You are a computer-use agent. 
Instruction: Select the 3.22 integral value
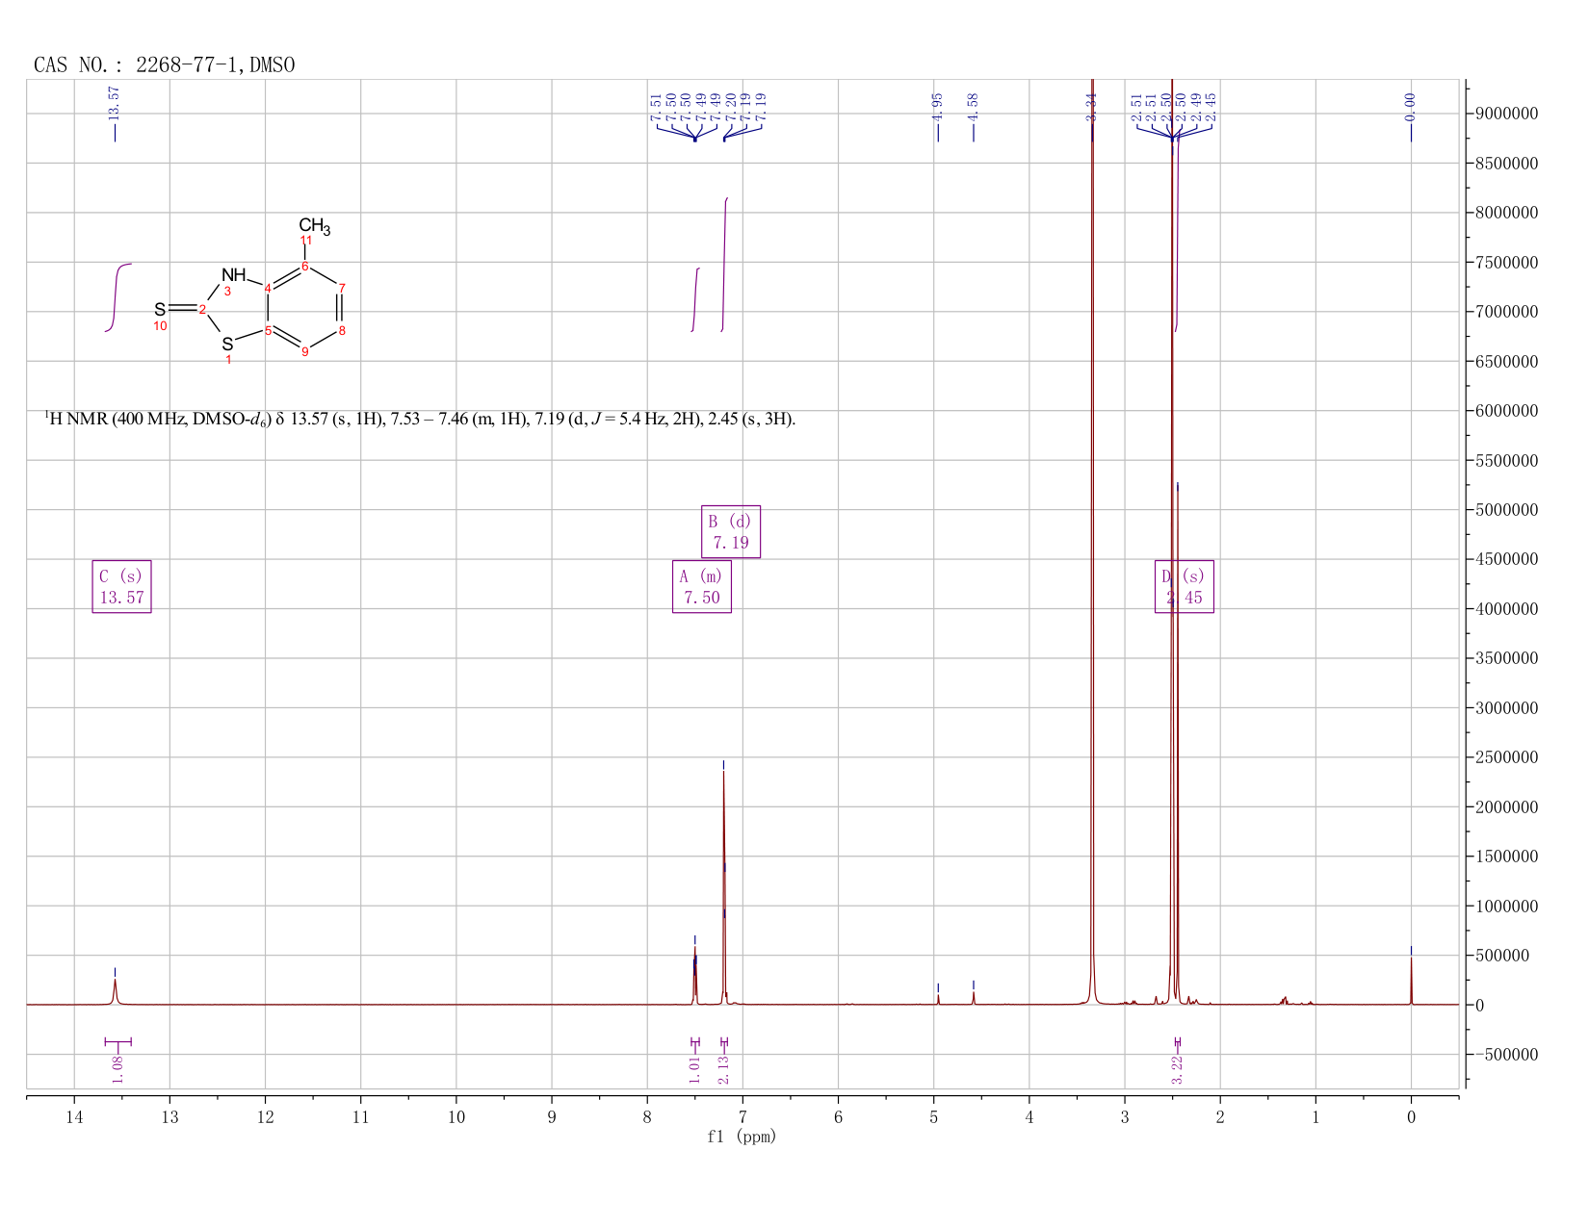click(1177, 1069)
